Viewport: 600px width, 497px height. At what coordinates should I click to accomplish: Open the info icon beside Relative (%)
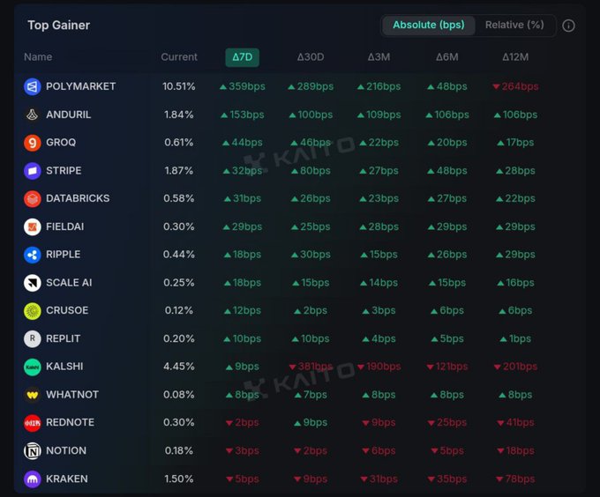click(x=568, y=26)
